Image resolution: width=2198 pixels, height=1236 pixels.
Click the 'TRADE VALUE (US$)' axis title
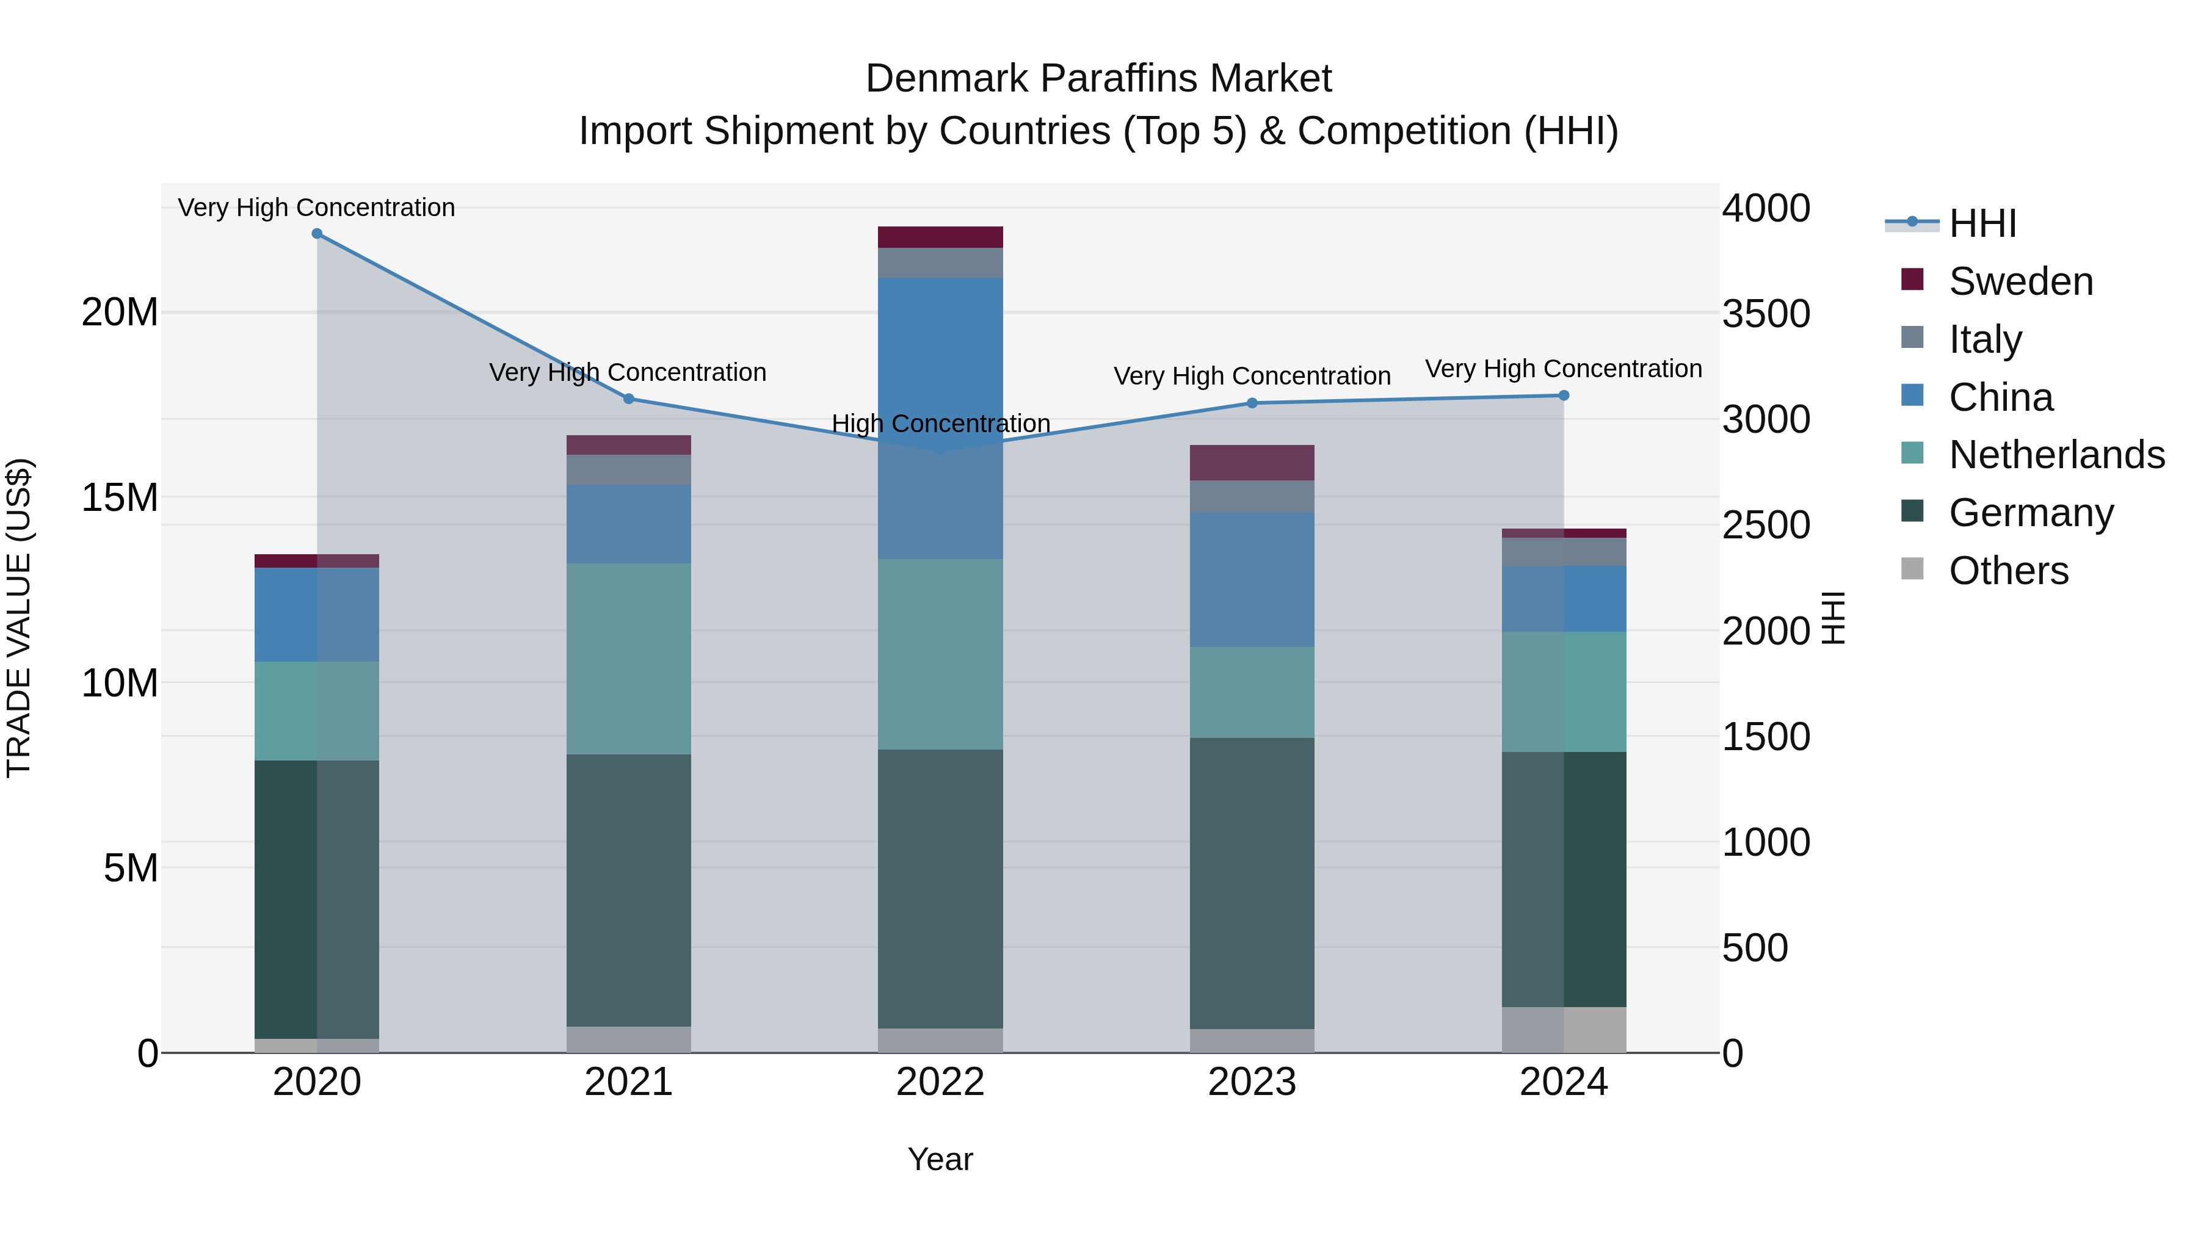coord(19,618)
